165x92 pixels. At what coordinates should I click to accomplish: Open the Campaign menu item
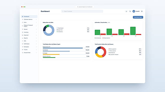click(29, 47)
